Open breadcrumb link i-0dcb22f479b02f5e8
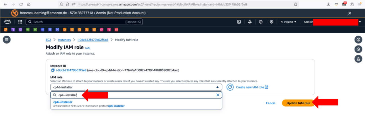This screenshot has height=116, width=365. tap(93, 40)
